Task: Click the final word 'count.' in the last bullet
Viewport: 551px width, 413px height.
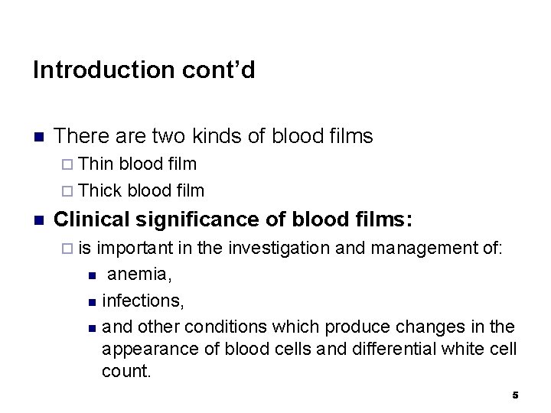Action: (x=126, y=371)
